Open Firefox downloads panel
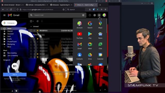This screenshot has width=165, height=93. 90,10
